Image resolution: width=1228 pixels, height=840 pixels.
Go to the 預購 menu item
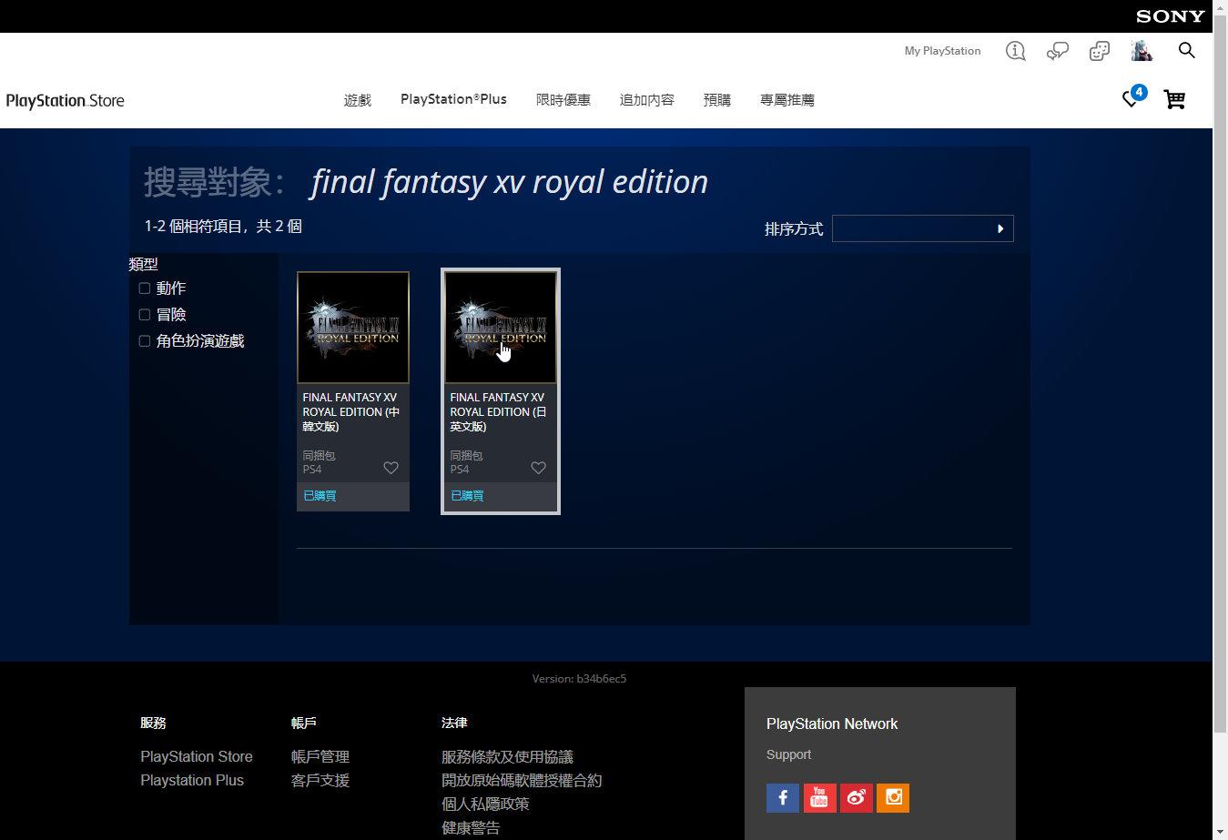pyautogui.click(x=717, y=100)
